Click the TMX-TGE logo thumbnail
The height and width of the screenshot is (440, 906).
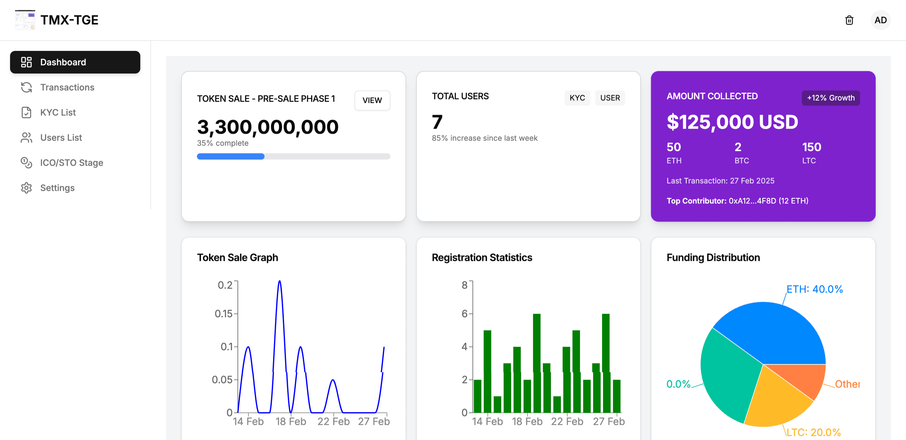tap(25, 20)
